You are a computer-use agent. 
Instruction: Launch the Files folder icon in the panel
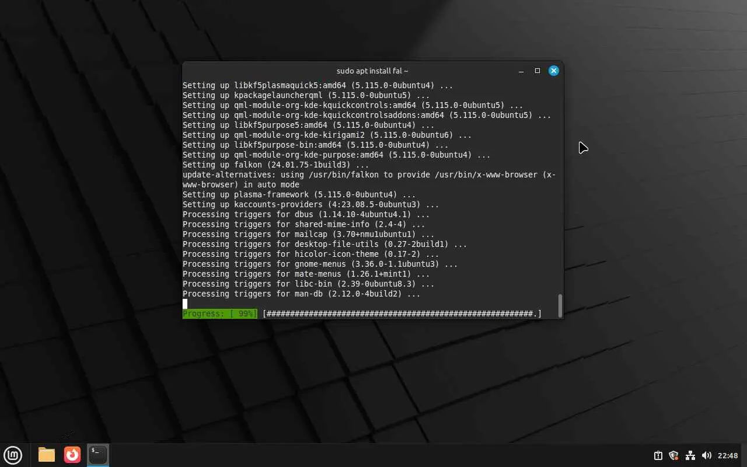point(47,455)
